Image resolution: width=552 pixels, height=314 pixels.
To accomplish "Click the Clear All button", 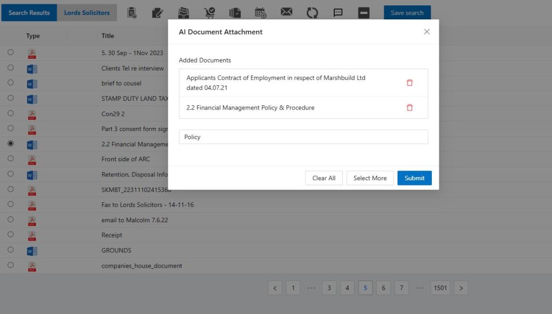I will click(x=324, y=178).
